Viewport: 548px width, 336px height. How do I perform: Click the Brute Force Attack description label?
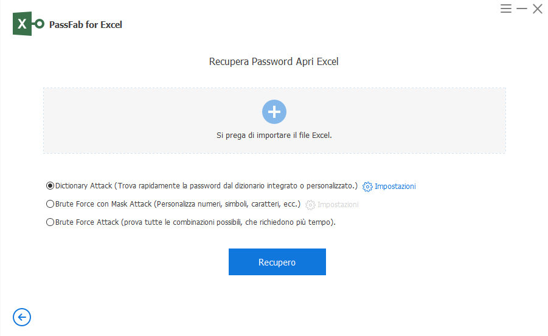coord(195,222)
